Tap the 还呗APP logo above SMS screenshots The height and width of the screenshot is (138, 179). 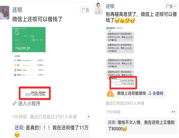(x=111, y=28)
